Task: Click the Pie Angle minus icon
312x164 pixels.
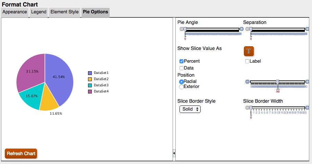Action: coord(182,29)
